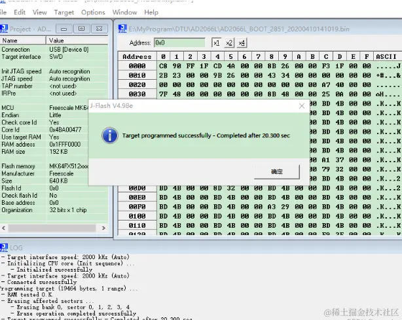Screen dimensions: 402x320
Task: Maximize the Project panel window
Action: [x=82, y=29]
